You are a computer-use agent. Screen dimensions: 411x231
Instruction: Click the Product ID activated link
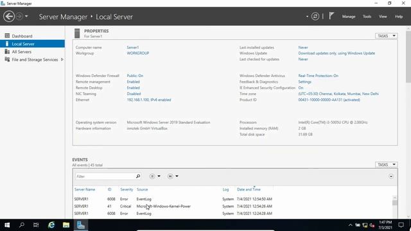click(329, 100)
